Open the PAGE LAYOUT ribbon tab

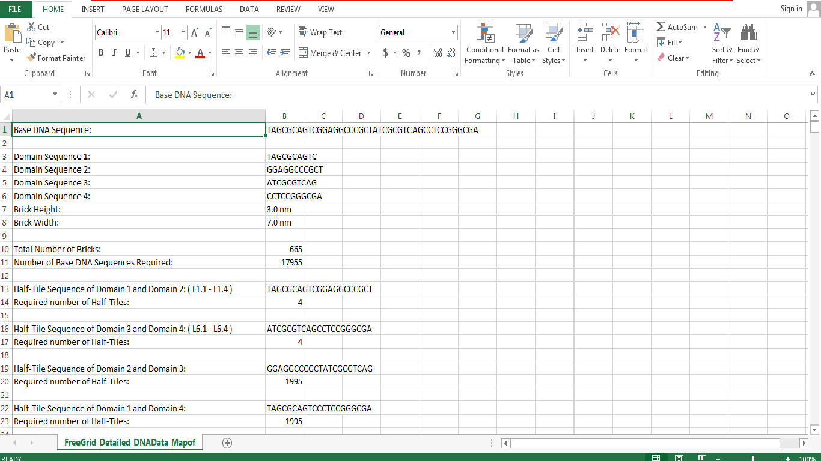[x=145, y=9]
